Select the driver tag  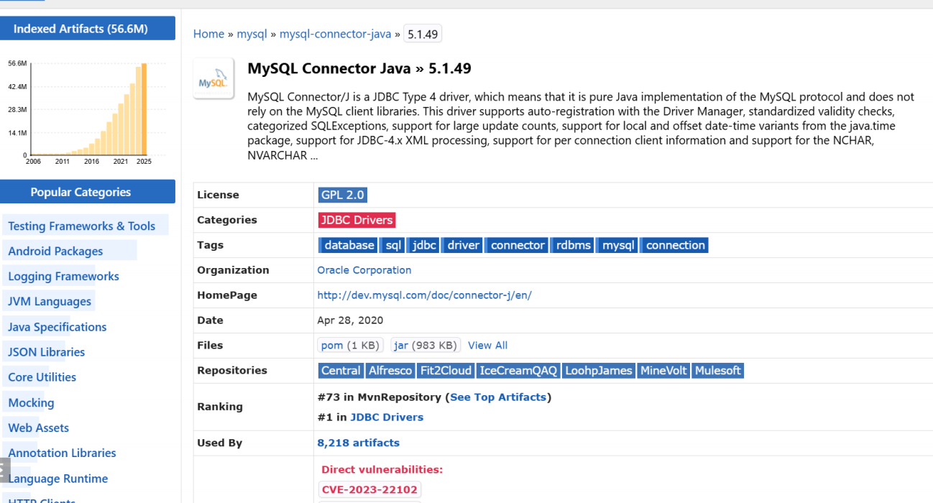pyautogui.click(x=463, y=245)
